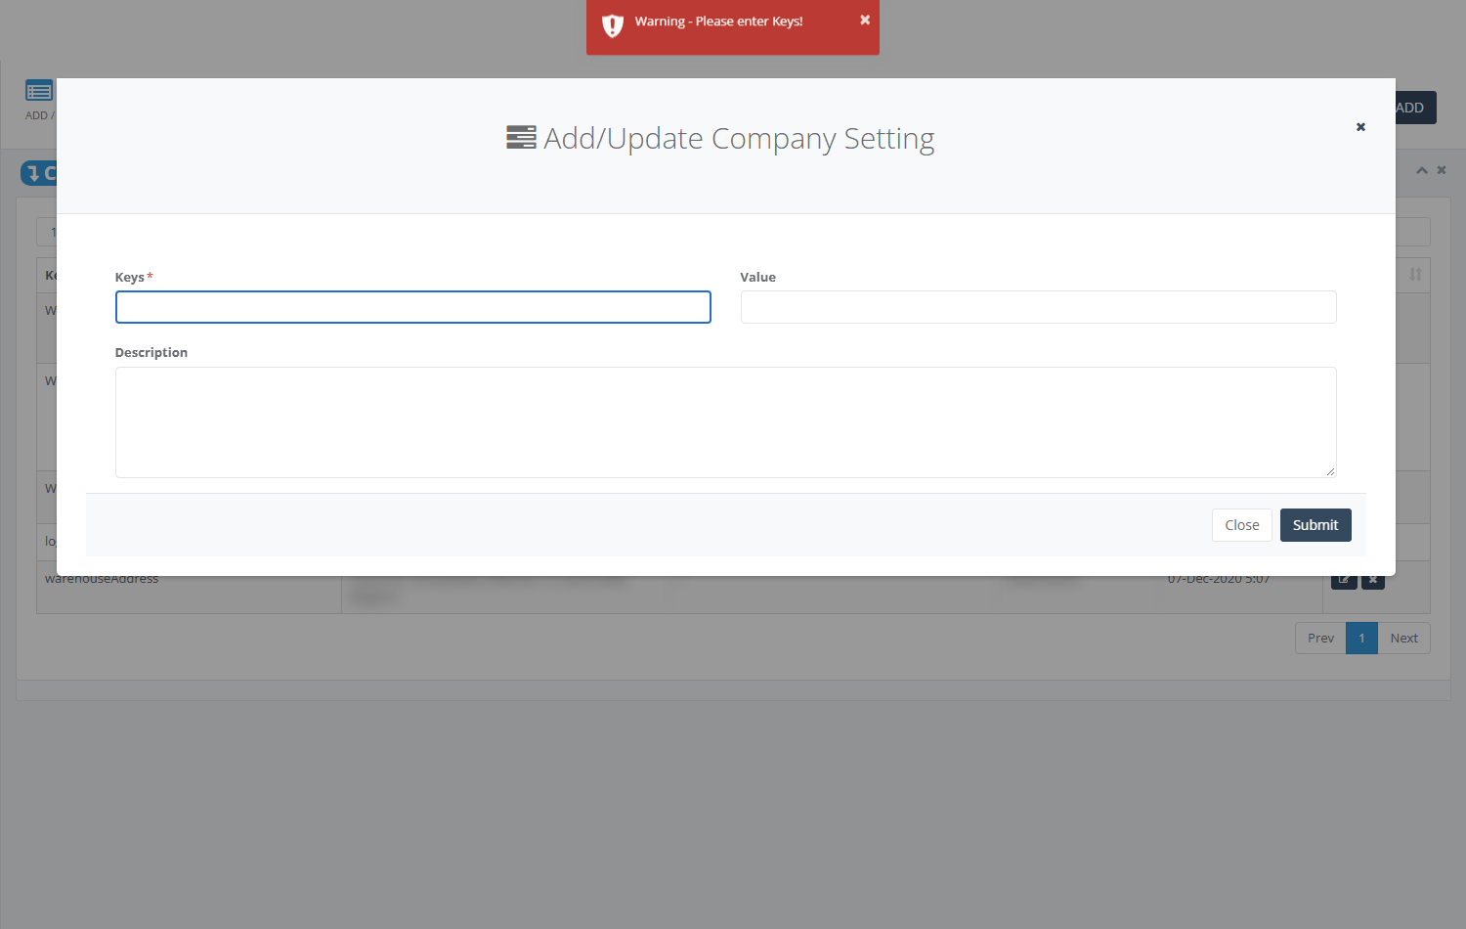1466x929 pixels.
Task: Click the ADD button behind the dialog
Action: pos(1415,108)
